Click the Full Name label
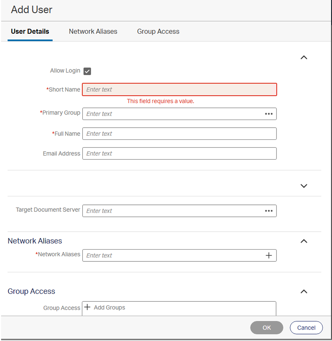 tap(66, 134)
